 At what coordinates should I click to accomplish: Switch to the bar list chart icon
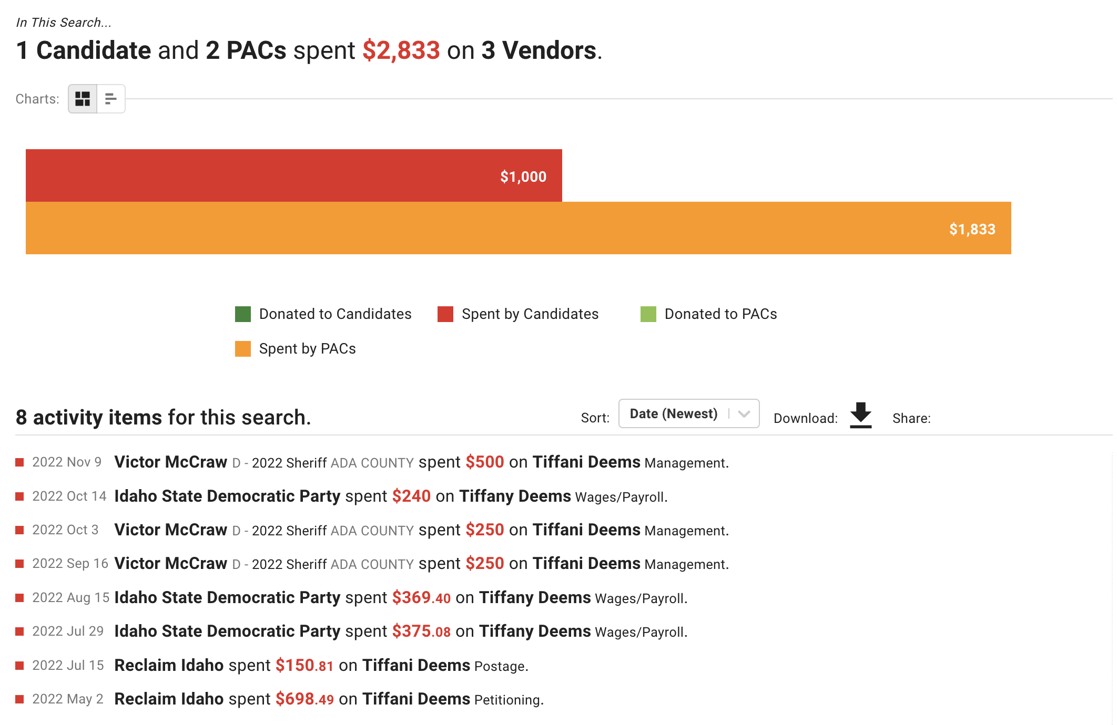tap(111, 99)
